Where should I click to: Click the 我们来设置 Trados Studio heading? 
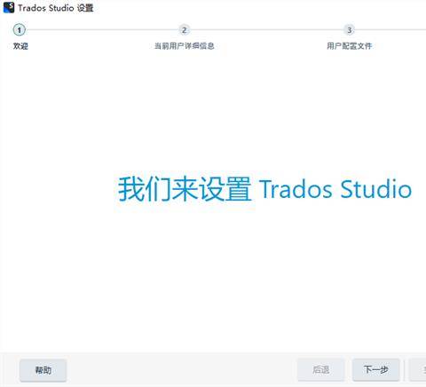click(x=264, y=189)
